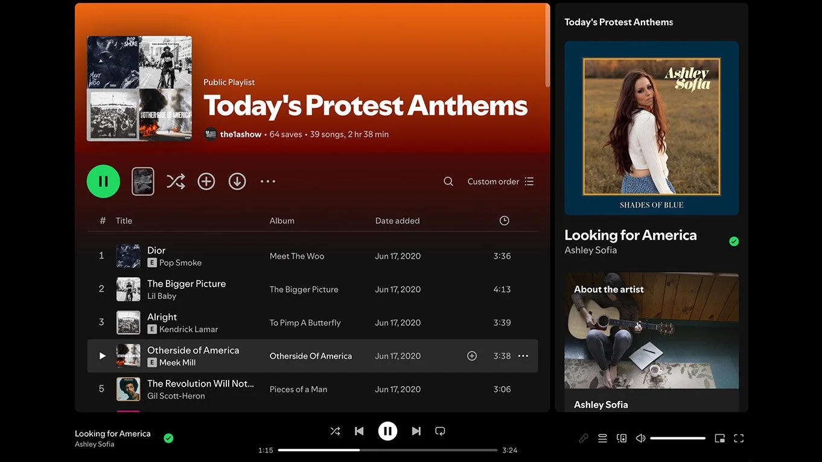The image size is (822, 462).
Task: Open the playlist more options menu
Action: (268, 182)
